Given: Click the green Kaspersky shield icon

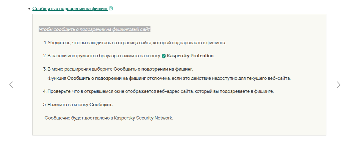Looking at the screenshot, I should (x=164, y=56).
